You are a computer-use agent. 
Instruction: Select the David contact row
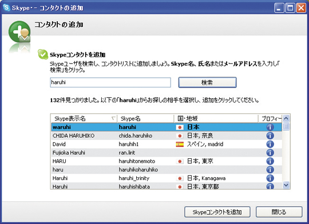(167, 144)
